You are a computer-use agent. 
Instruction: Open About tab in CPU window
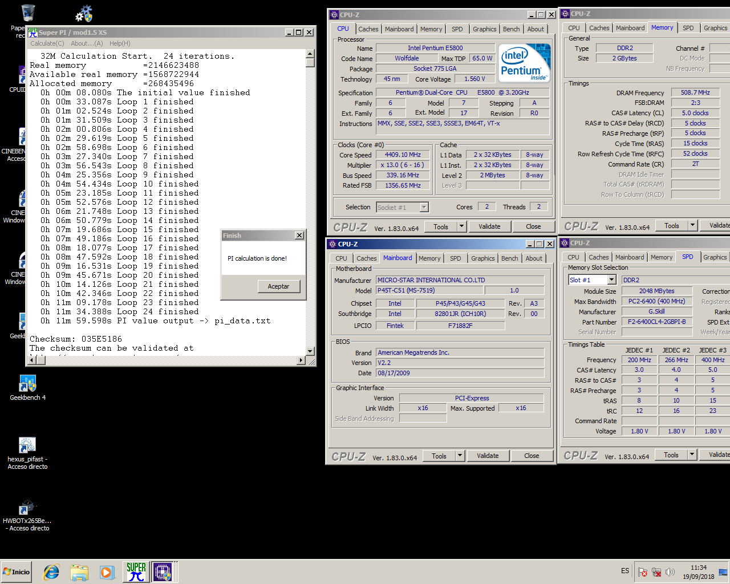click(x=536, y=29)
